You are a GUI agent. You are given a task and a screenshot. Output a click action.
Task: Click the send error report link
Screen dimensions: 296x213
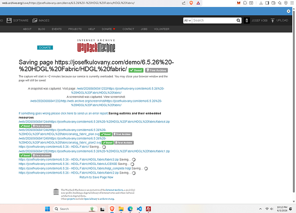click(63, 113)
